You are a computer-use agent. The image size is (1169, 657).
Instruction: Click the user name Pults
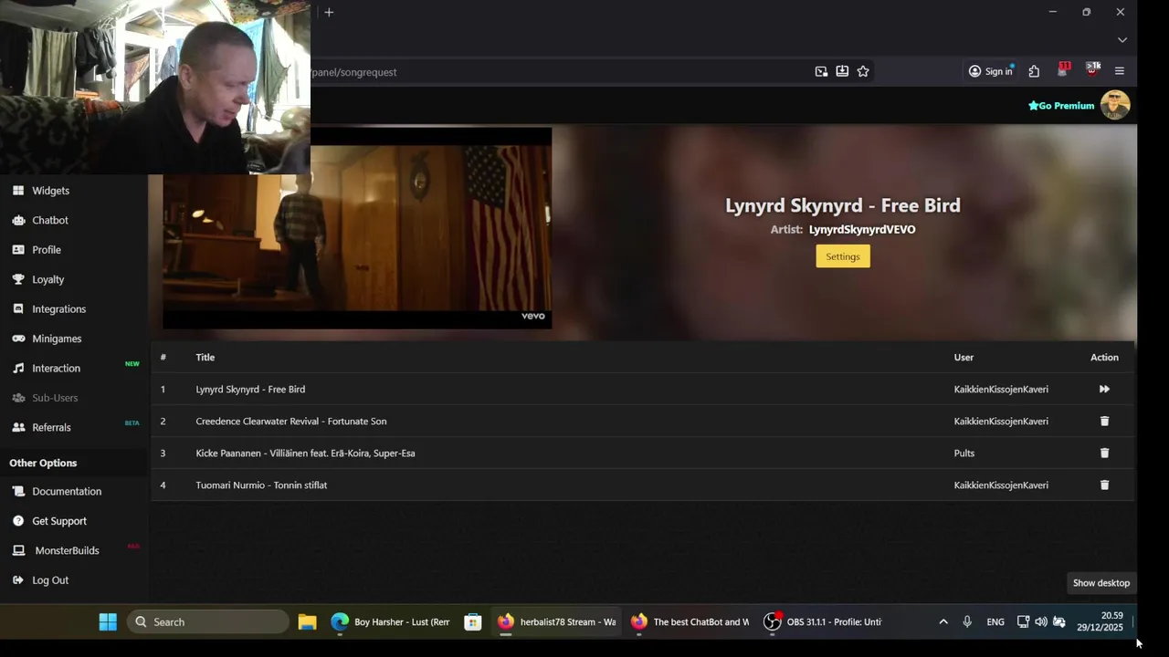pos(964,454)
